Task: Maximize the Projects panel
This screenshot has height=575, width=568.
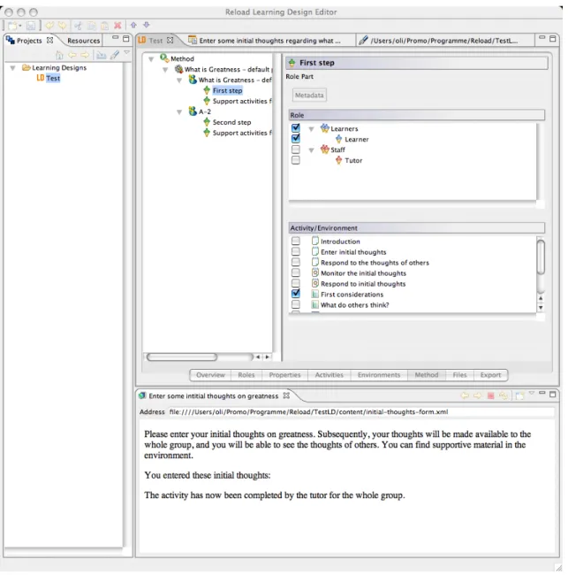Action: point(126,39)
